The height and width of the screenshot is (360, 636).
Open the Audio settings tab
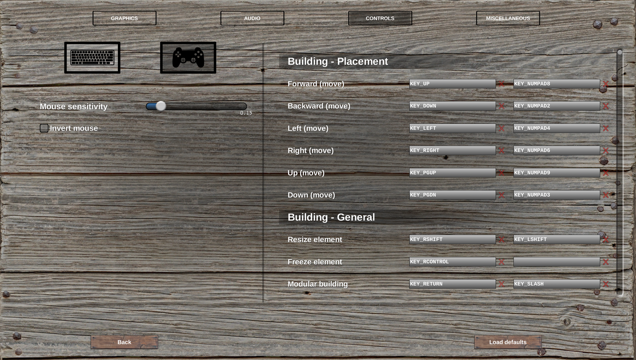252,18
